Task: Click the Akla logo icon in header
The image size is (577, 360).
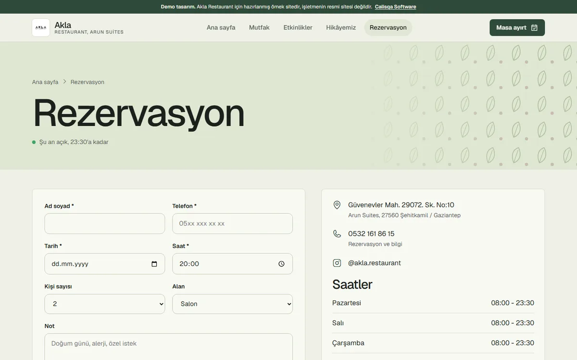Action: [x=41, y=27]
